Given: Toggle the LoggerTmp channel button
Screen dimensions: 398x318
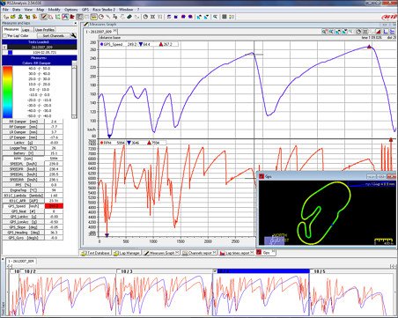Looking at the screenshot, I should point(23,148).
